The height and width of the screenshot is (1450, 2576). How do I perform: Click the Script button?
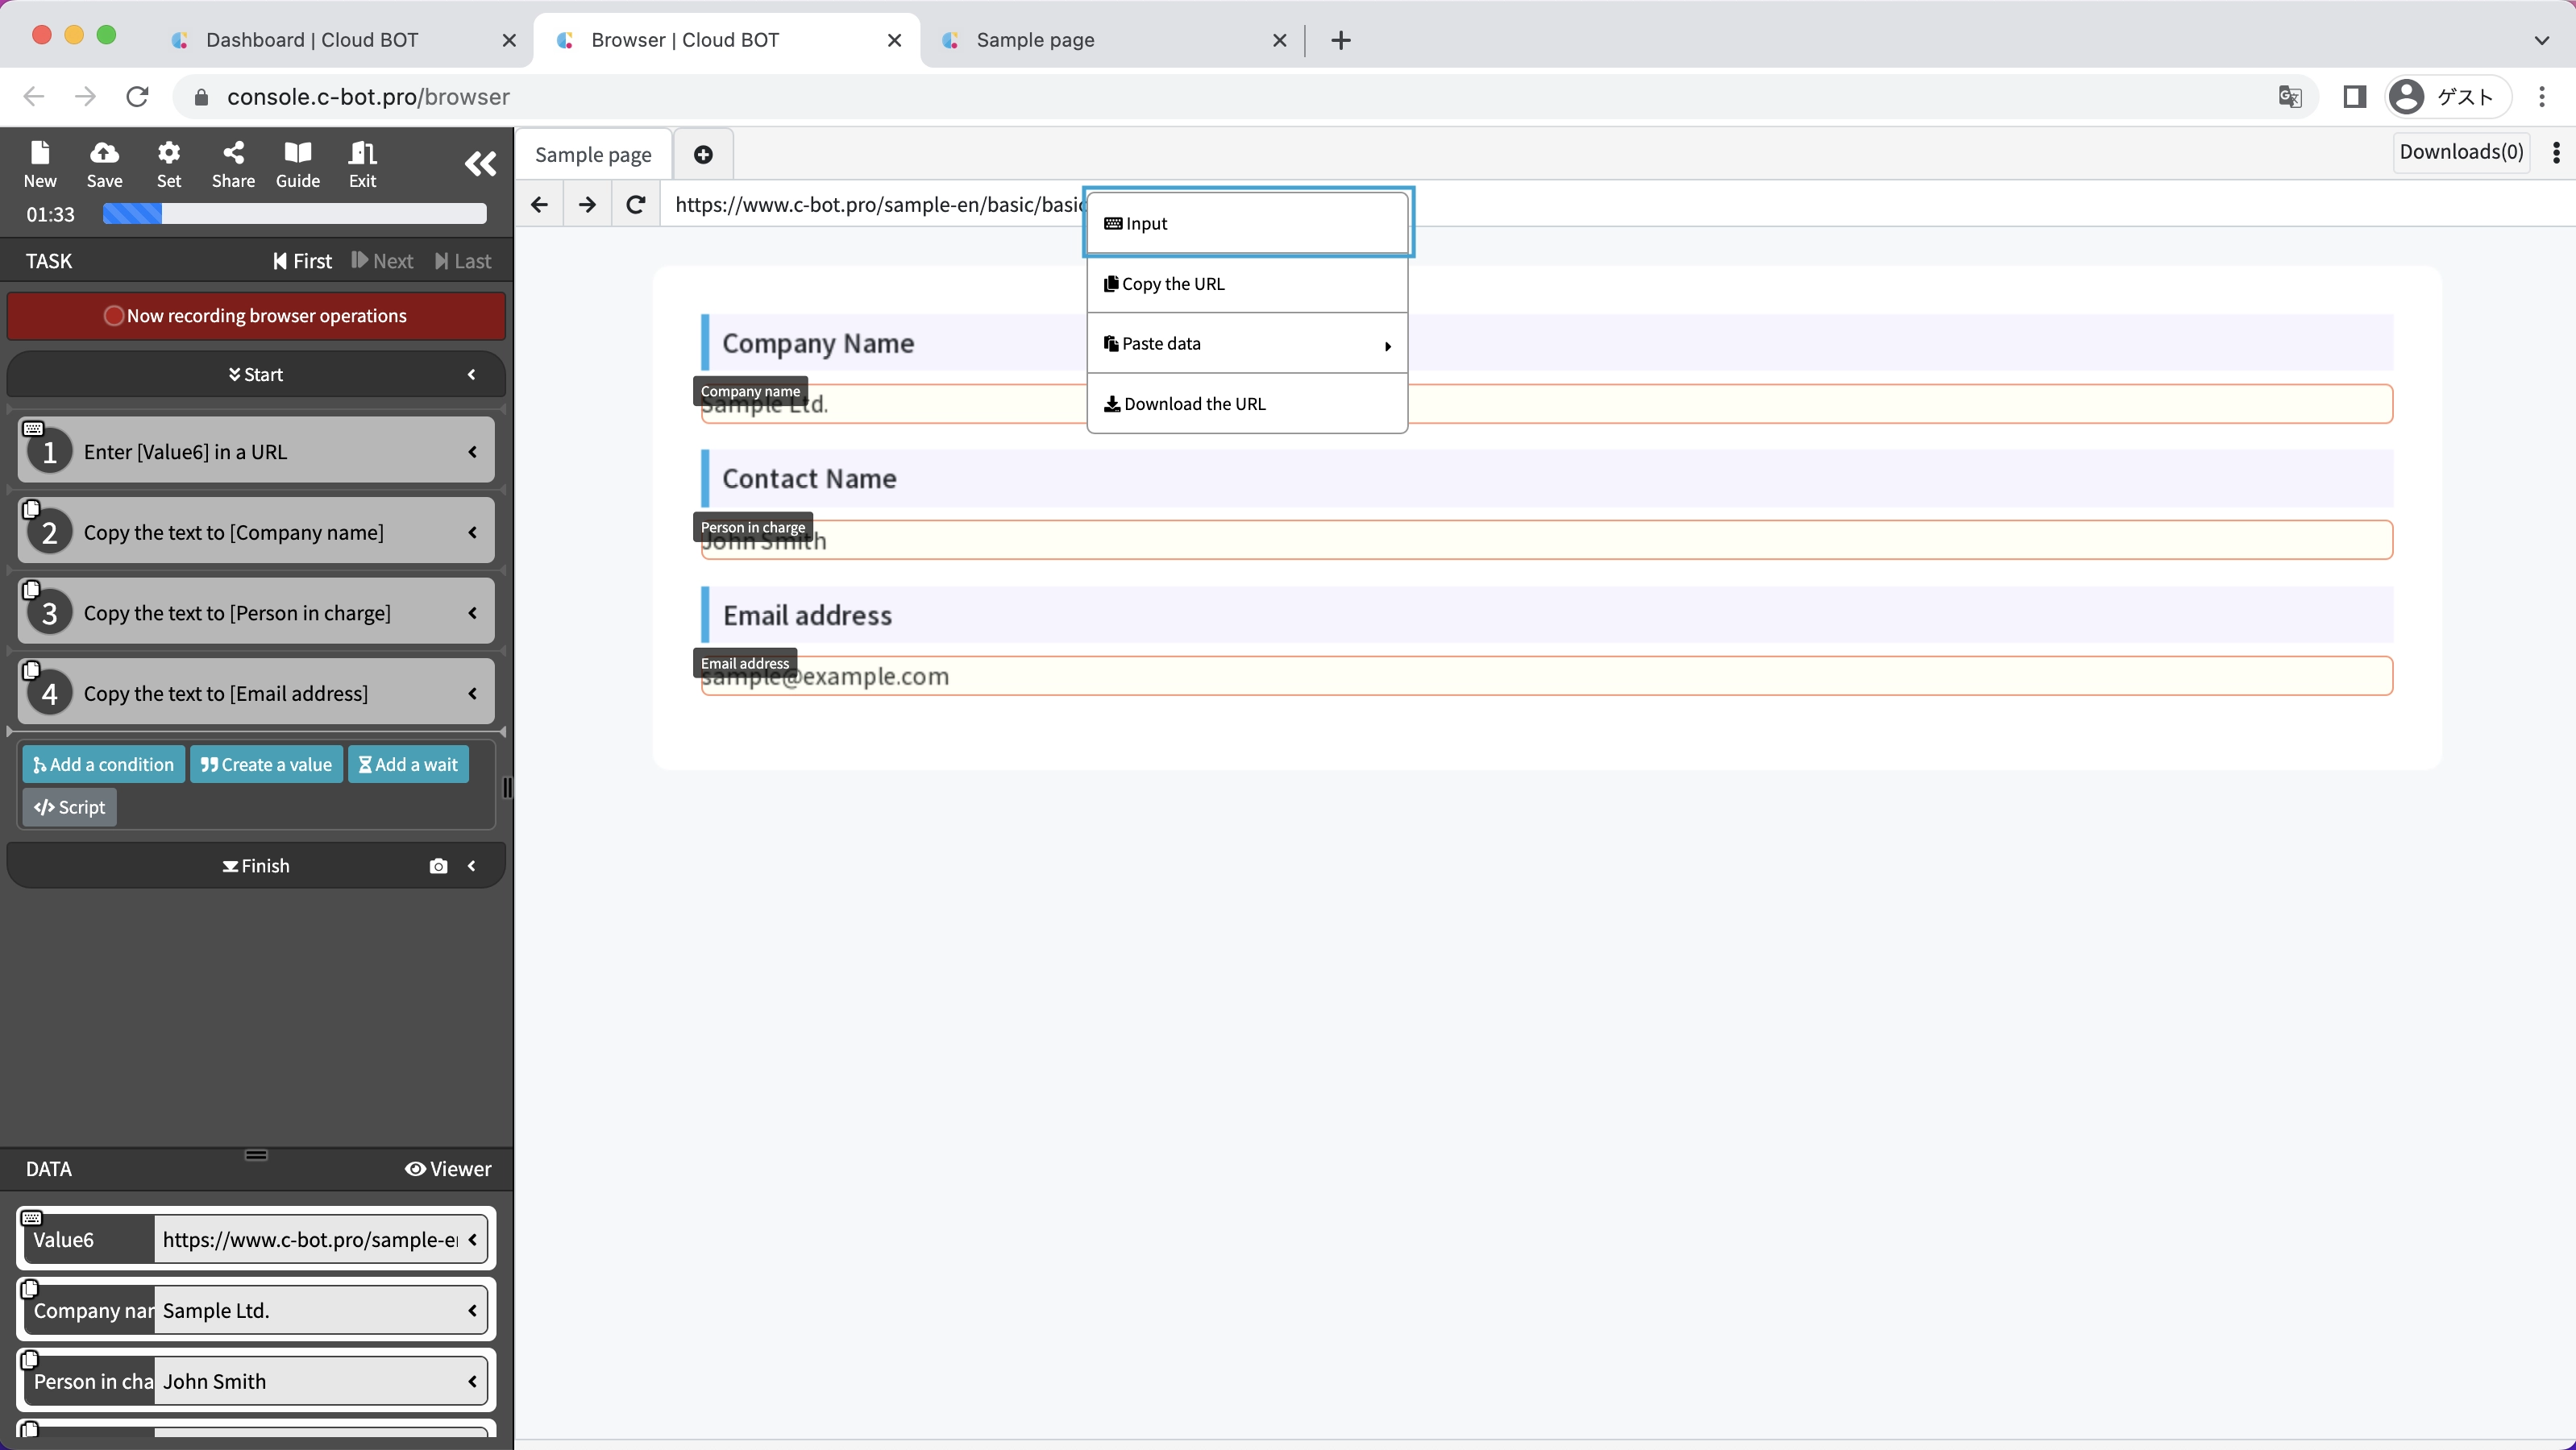pyautogui.click(x=69, y=807)
